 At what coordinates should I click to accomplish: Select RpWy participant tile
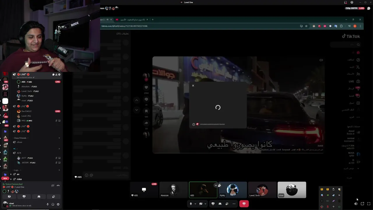[x=233, y=190]
